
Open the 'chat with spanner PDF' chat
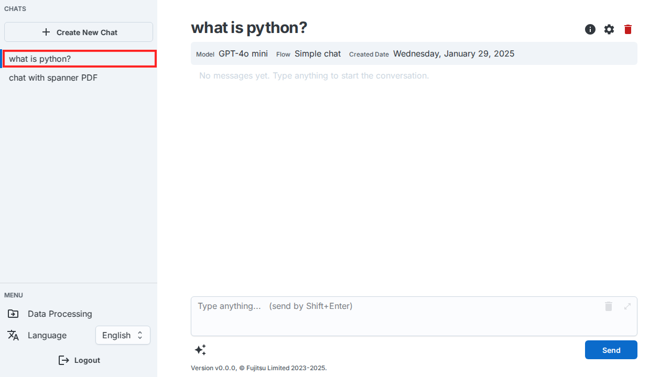[53, 78]
